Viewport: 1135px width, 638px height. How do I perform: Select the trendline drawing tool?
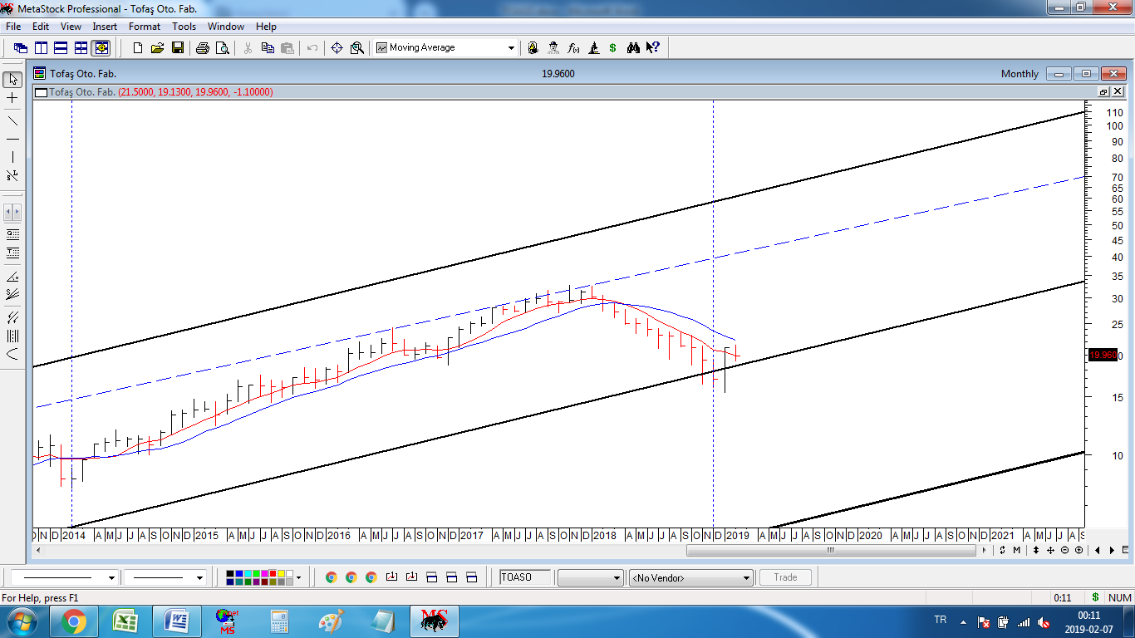[12, 120]
